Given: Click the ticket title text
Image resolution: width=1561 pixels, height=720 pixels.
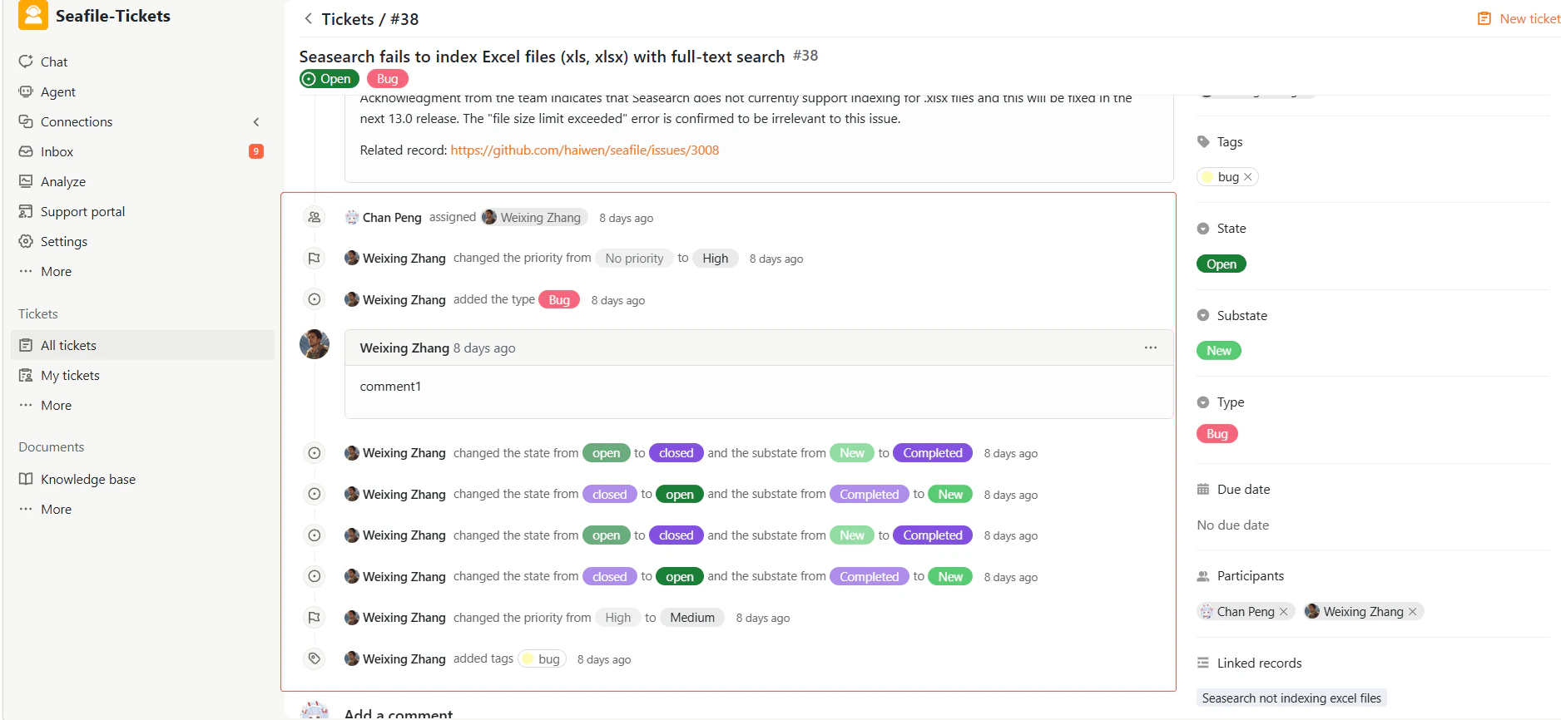Looking at the screenshot, I should tap(542, 57).
